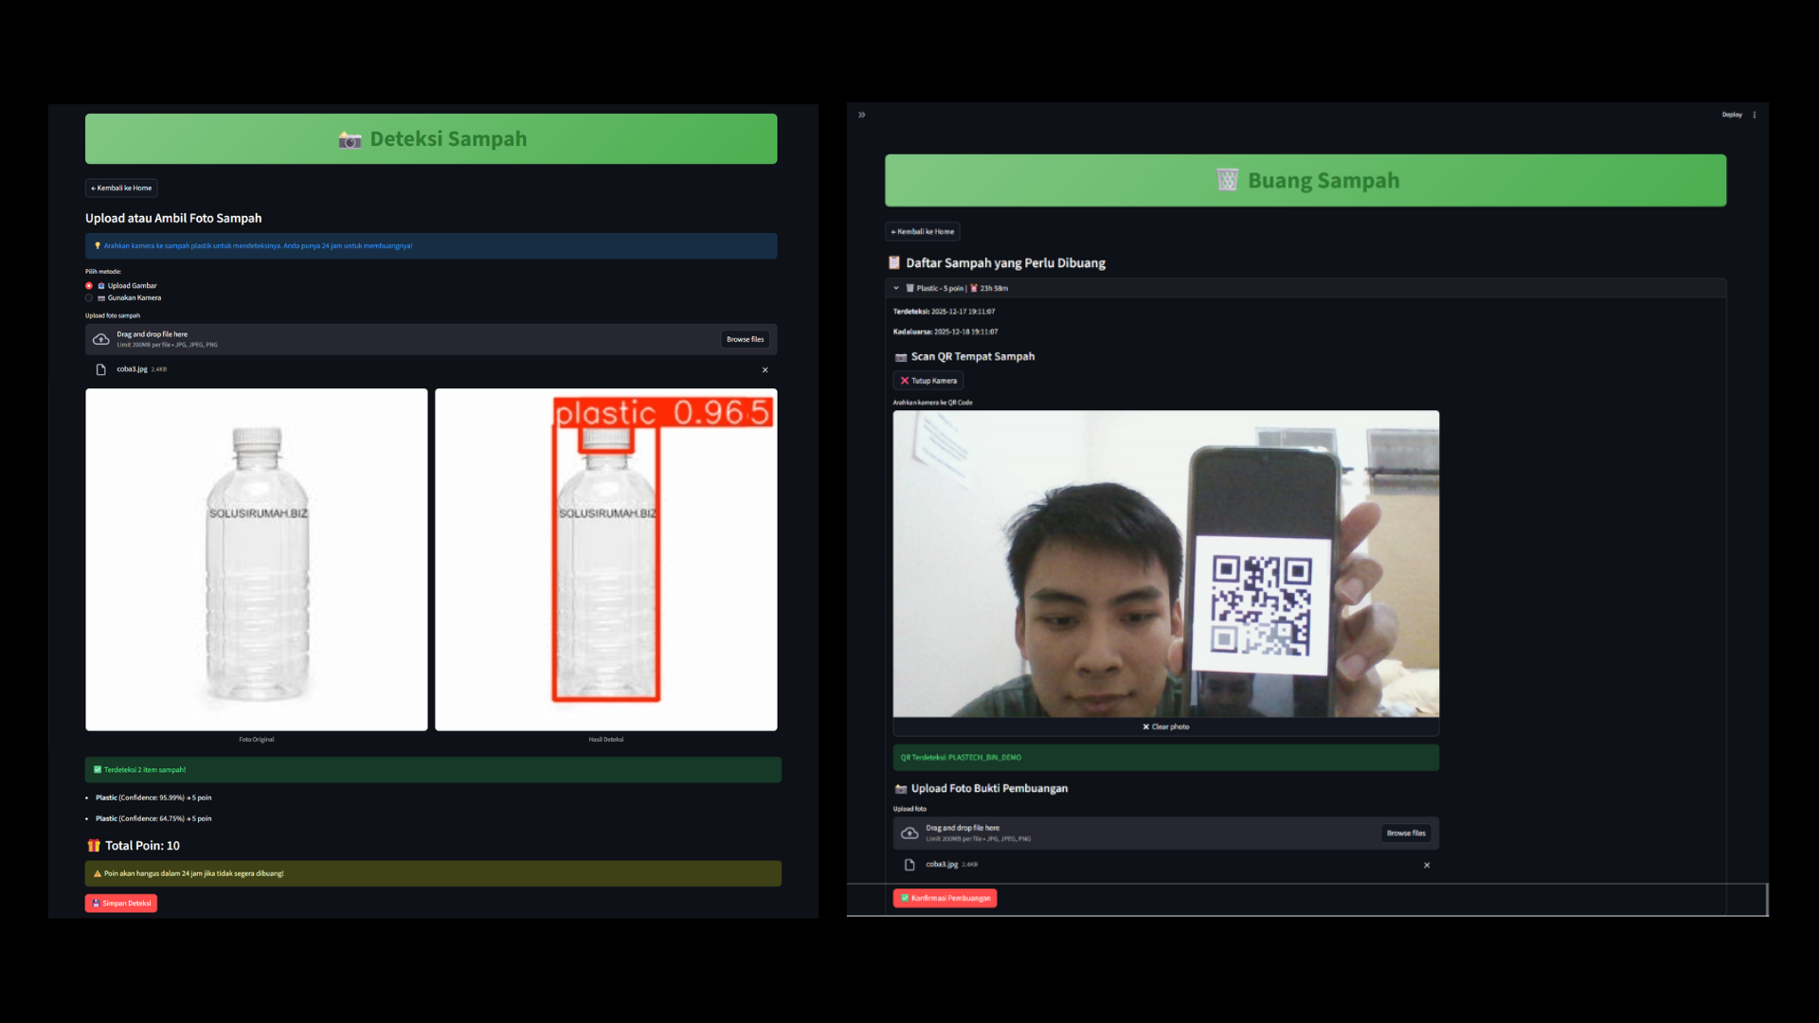Click the Tutup Kamera button
The image size is (1819, 1023).
point(928,381)
